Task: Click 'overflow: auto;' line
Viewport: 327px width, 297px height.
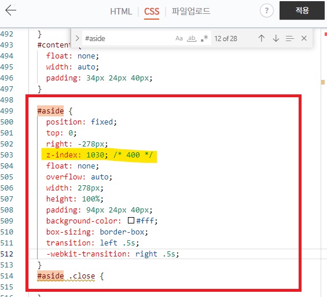Action: pos(79,177)
